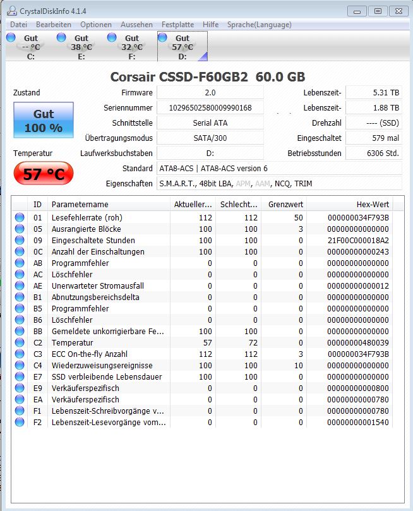
Task: Click the Aktueller... column header
Action: tap(193, 204)
